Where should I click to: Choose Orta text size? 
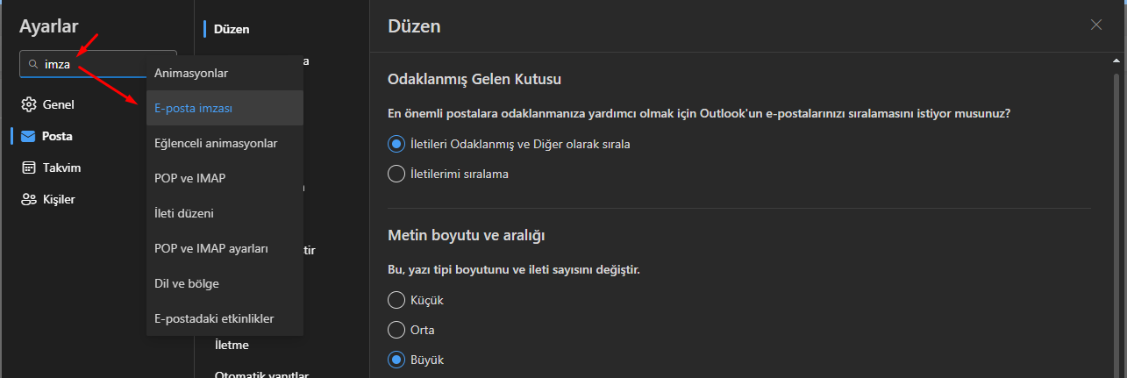[x=396, y=330]
